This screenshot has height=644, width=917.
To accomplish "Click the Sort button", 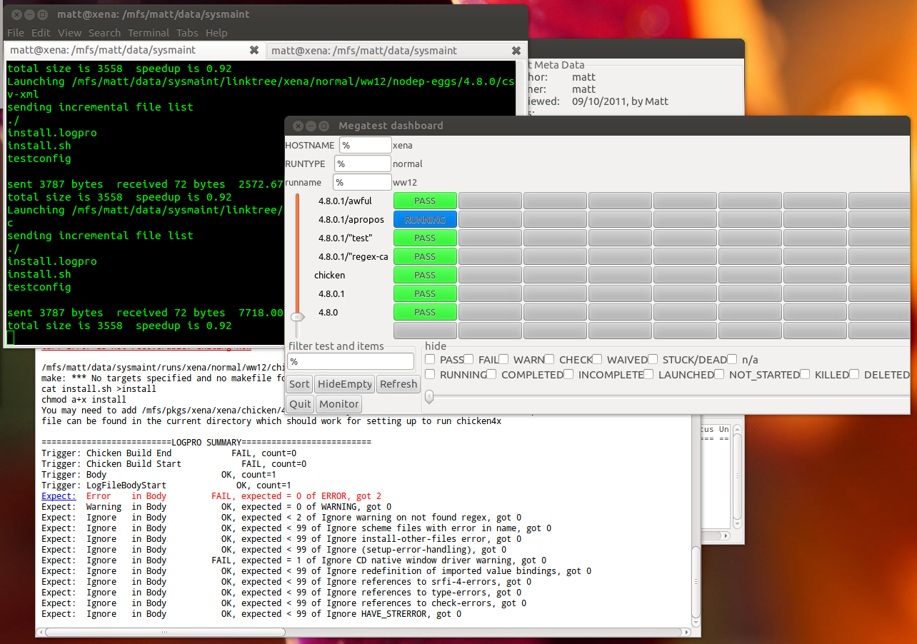I will (299, 383).
